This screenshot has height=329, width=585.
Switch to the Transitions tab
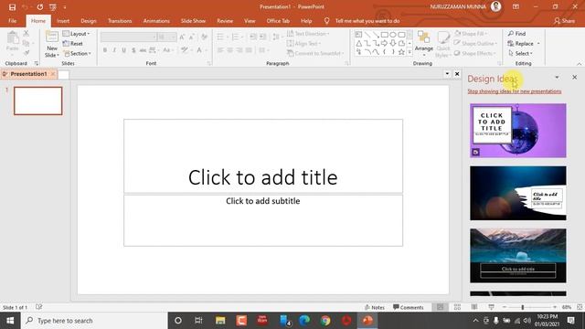pyautogui.click(x=120, y=21)
